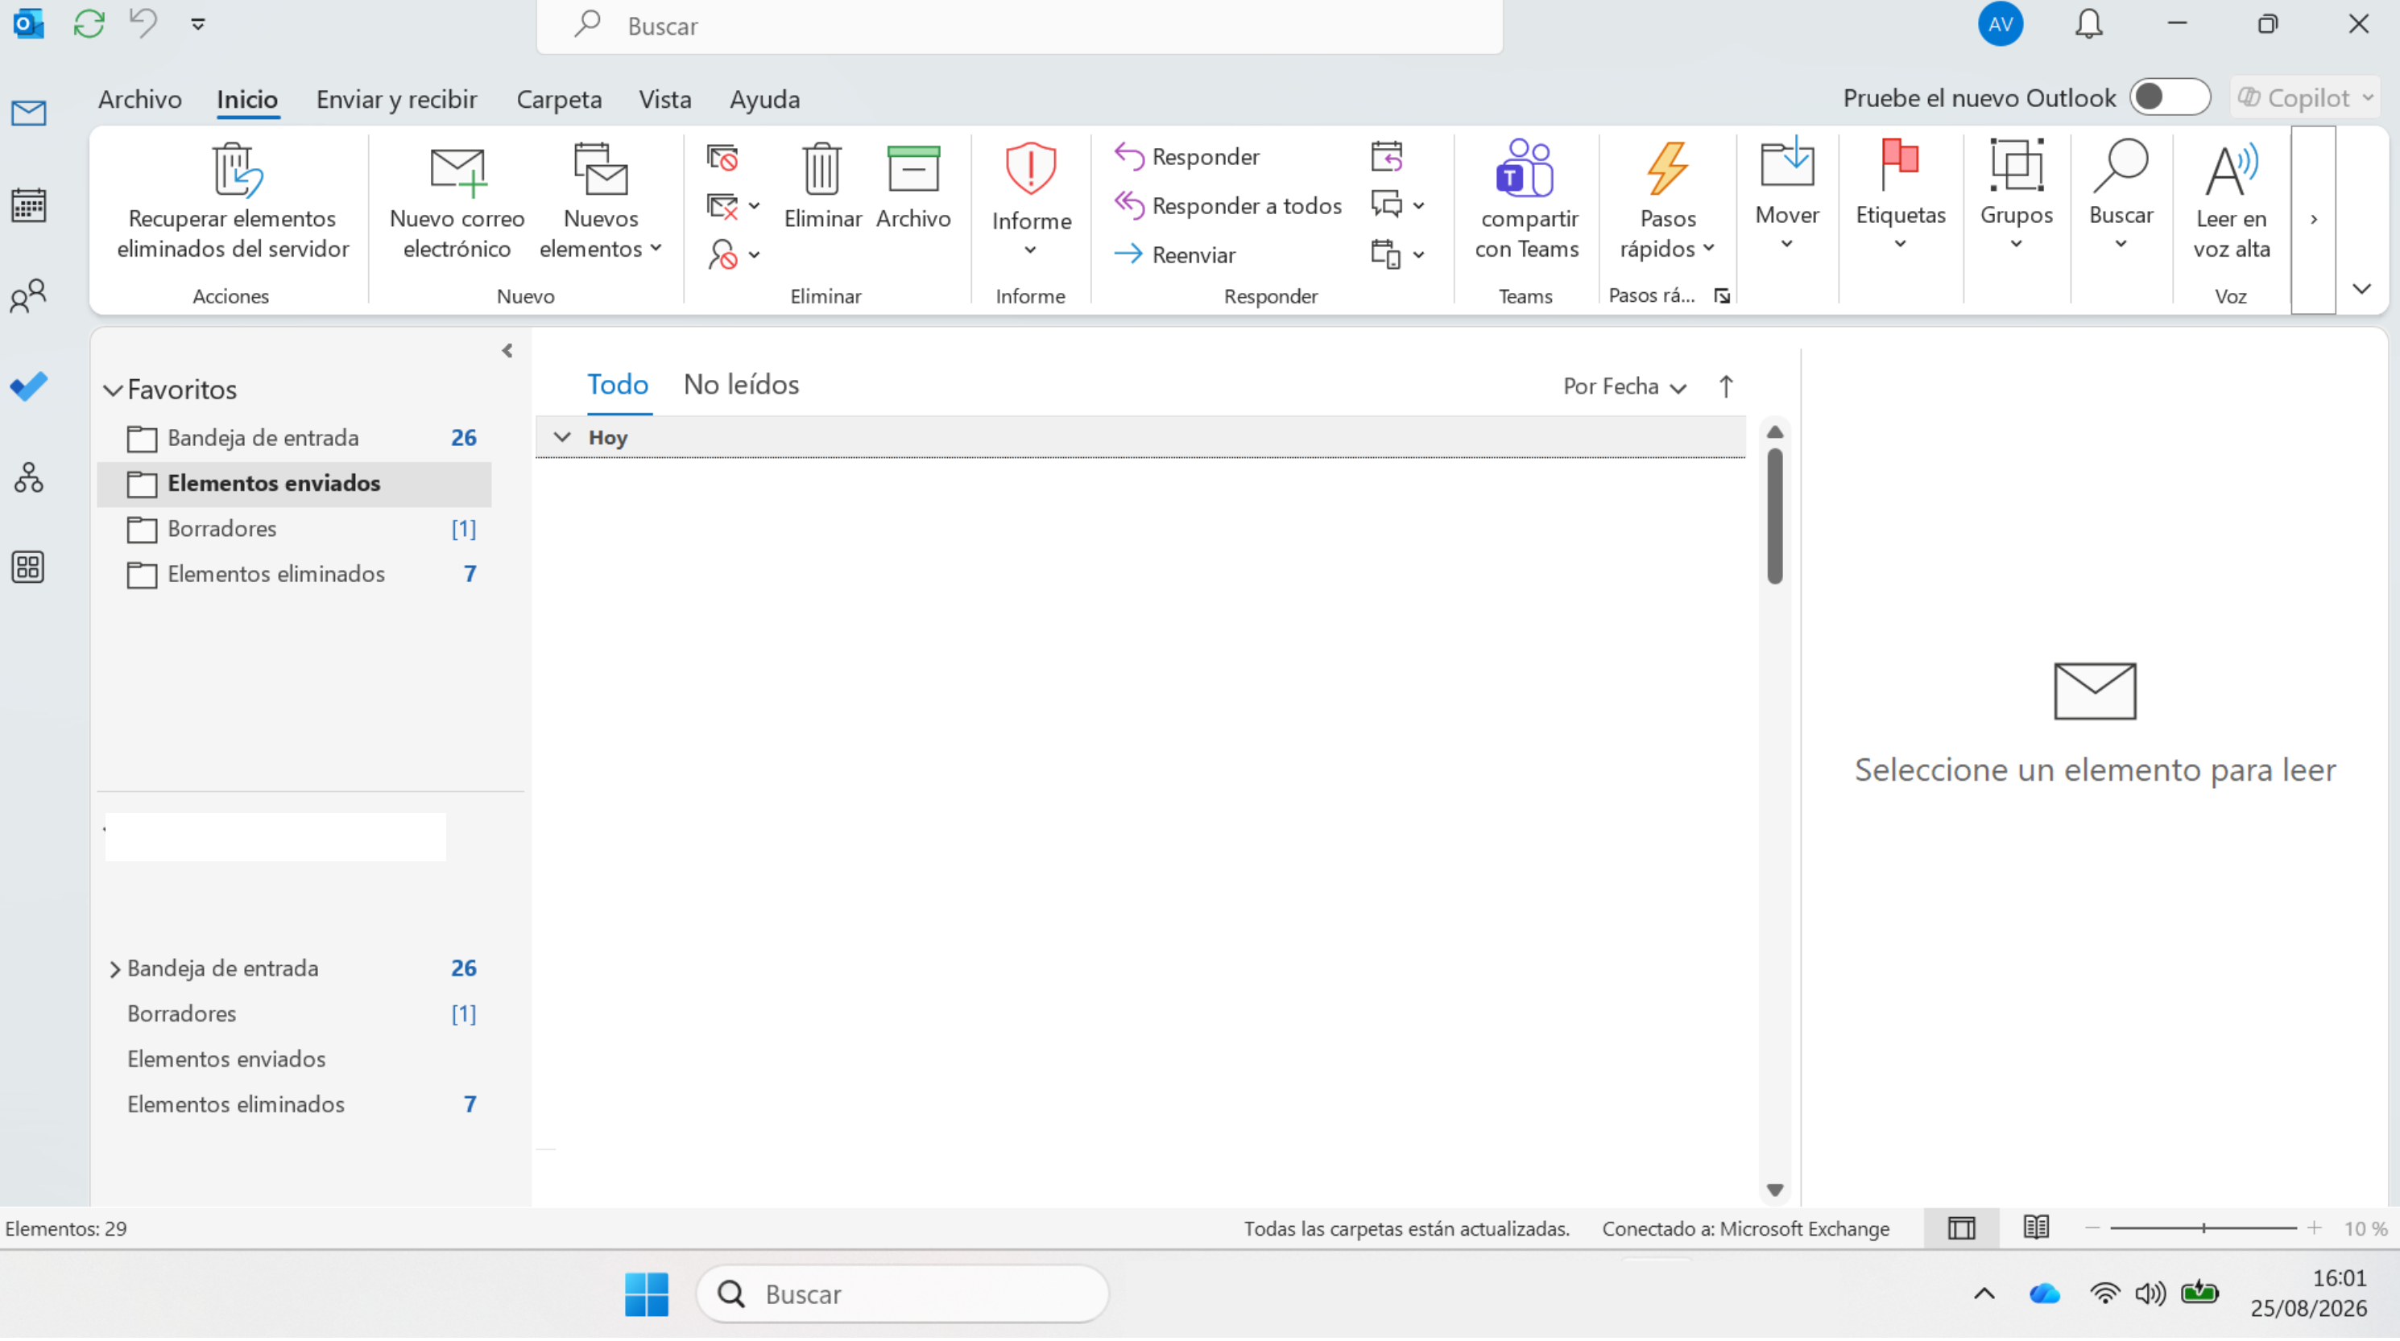This screenshot has height=1341, width=2400.
Task: Click the Ignore conversation icon in the Eliminar group
Action: point(722,156)
